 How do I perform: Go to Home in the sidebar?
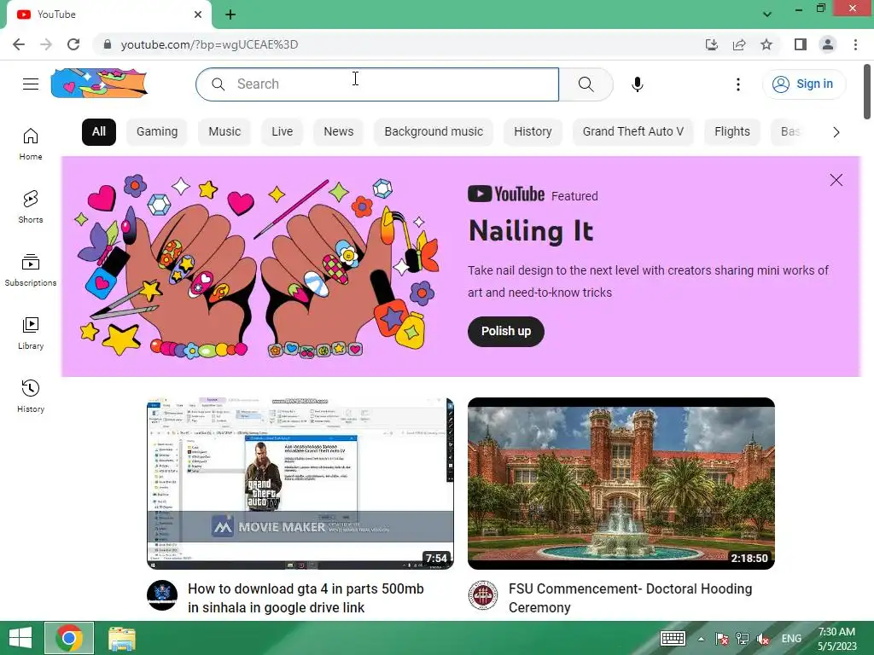tap(31, 143)
